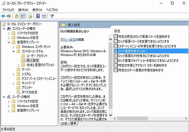Select 特定のスタート画面の背景を強制する policy text
Screen dimensions: 189x132
tap(141, 70)
